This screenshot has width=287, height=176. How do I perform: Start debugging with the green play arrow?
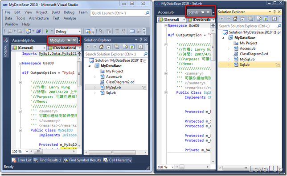pos(47,31)
